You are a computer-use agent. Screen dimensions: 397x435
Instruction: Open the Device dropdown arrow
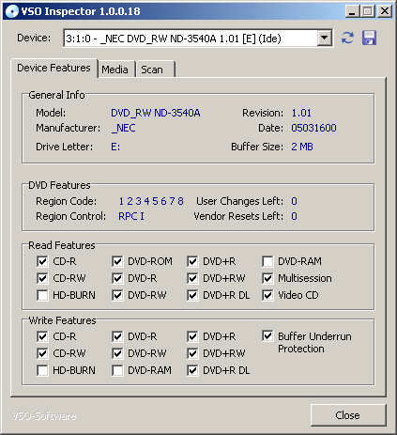click(x=325, y=38)
